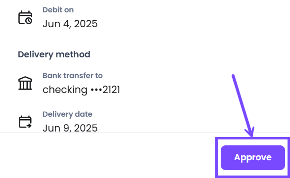Click the checking account ending 2121

(x=81, y=90)
